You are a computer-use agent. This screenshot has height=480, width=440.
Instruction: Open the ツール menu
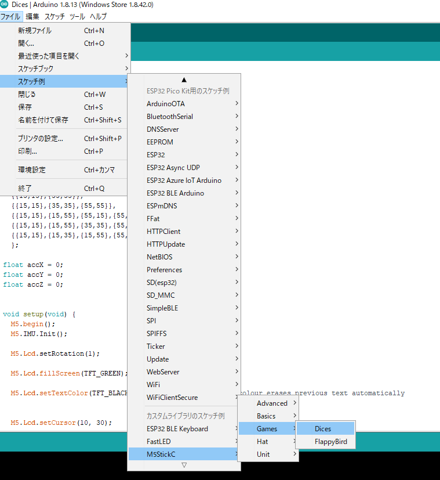click(77, 16)
